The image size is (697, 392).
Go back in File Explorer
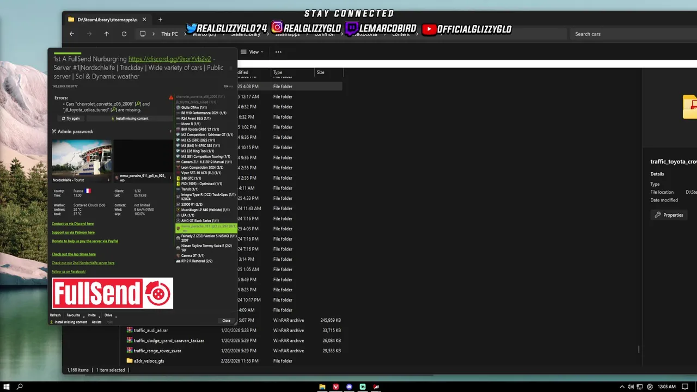pyautogui.click(x=72, y=34)
